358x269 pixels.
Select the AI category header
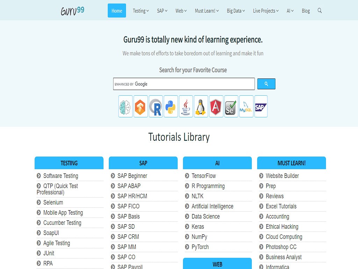(x=217, y=163)
